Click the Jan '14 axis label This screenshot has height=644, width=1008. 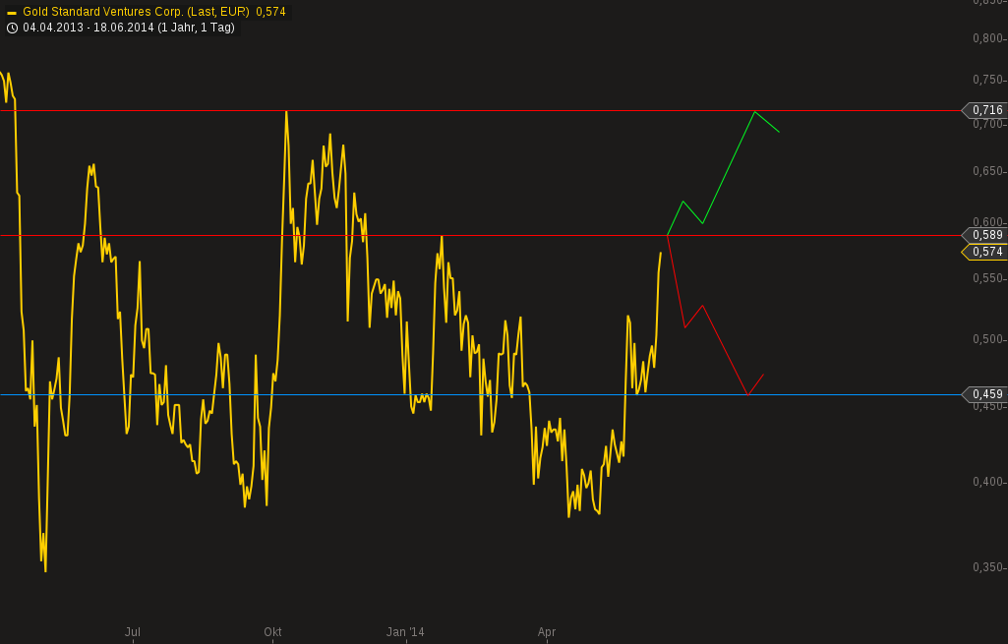coord(404,632)
